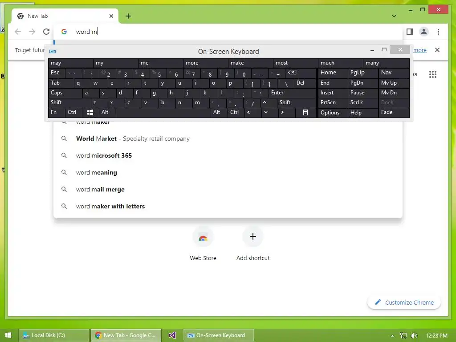Open Chrome three-dot menu
The height and width of the screenshot is (342, 456).
438,32
